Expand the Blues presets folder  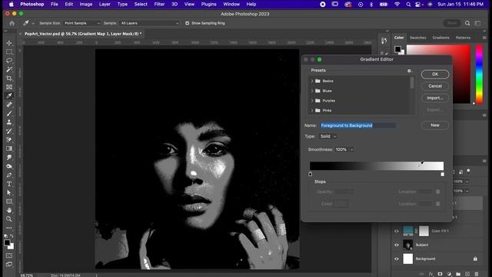pos(312,91)
